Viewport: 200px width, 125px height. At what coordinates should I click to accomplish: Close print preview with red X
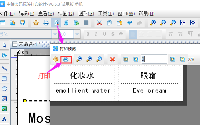click(113, 59)
